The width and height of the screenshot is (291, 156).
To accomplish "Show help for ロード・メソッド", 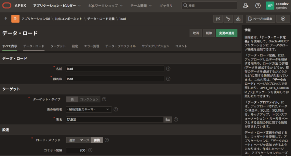I will (x=107, y=140).
